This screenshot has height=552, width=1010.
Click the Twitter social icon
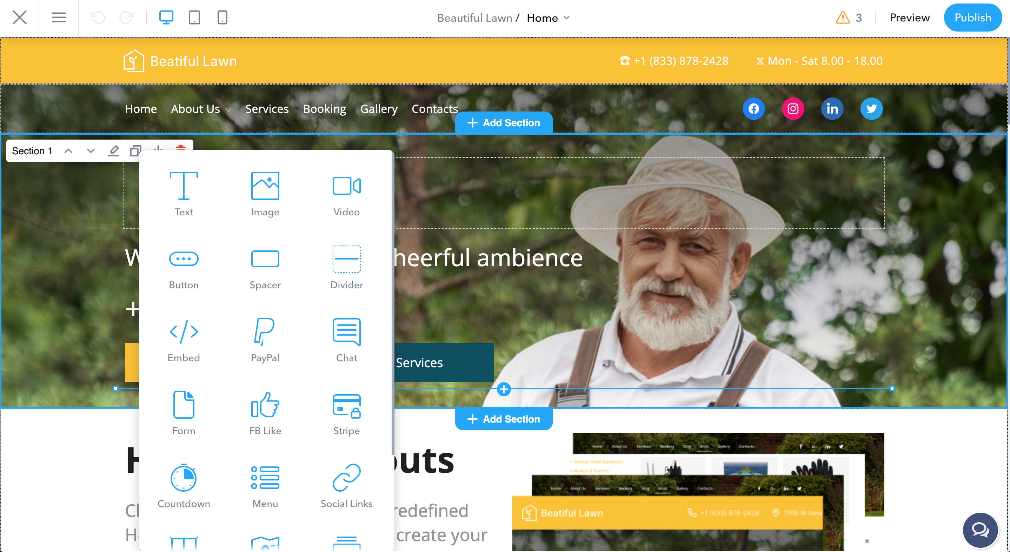point(871,108)
